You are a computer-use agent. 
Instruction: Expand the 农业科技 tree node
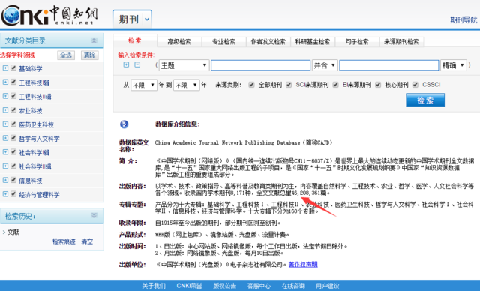pyautogui.click(x=5, y=110)
